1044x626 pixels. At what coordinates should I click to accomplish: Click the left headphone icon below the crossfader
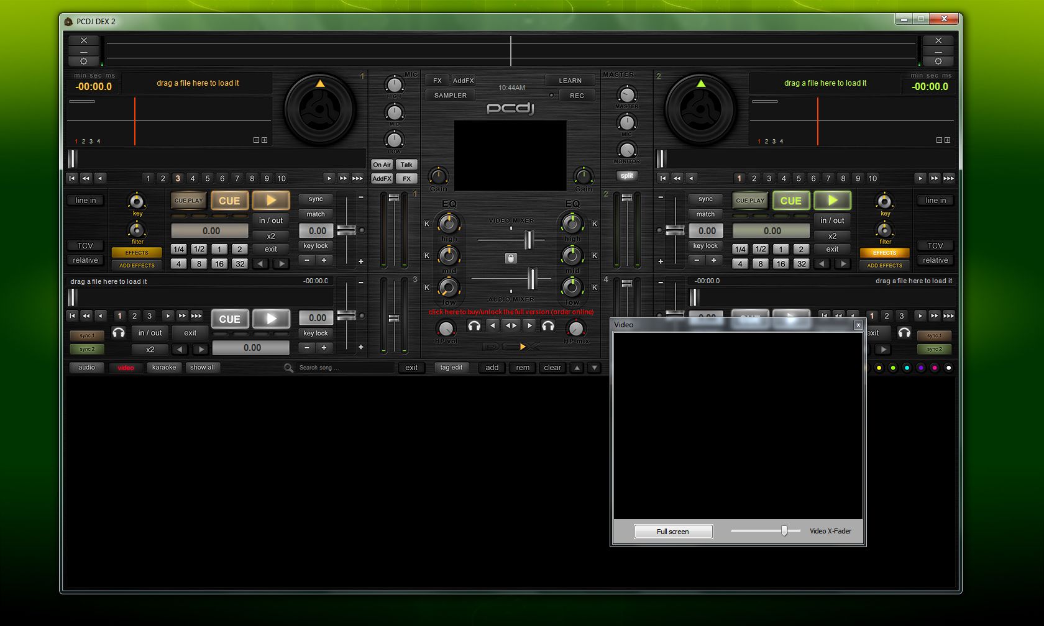click(474, 325)
